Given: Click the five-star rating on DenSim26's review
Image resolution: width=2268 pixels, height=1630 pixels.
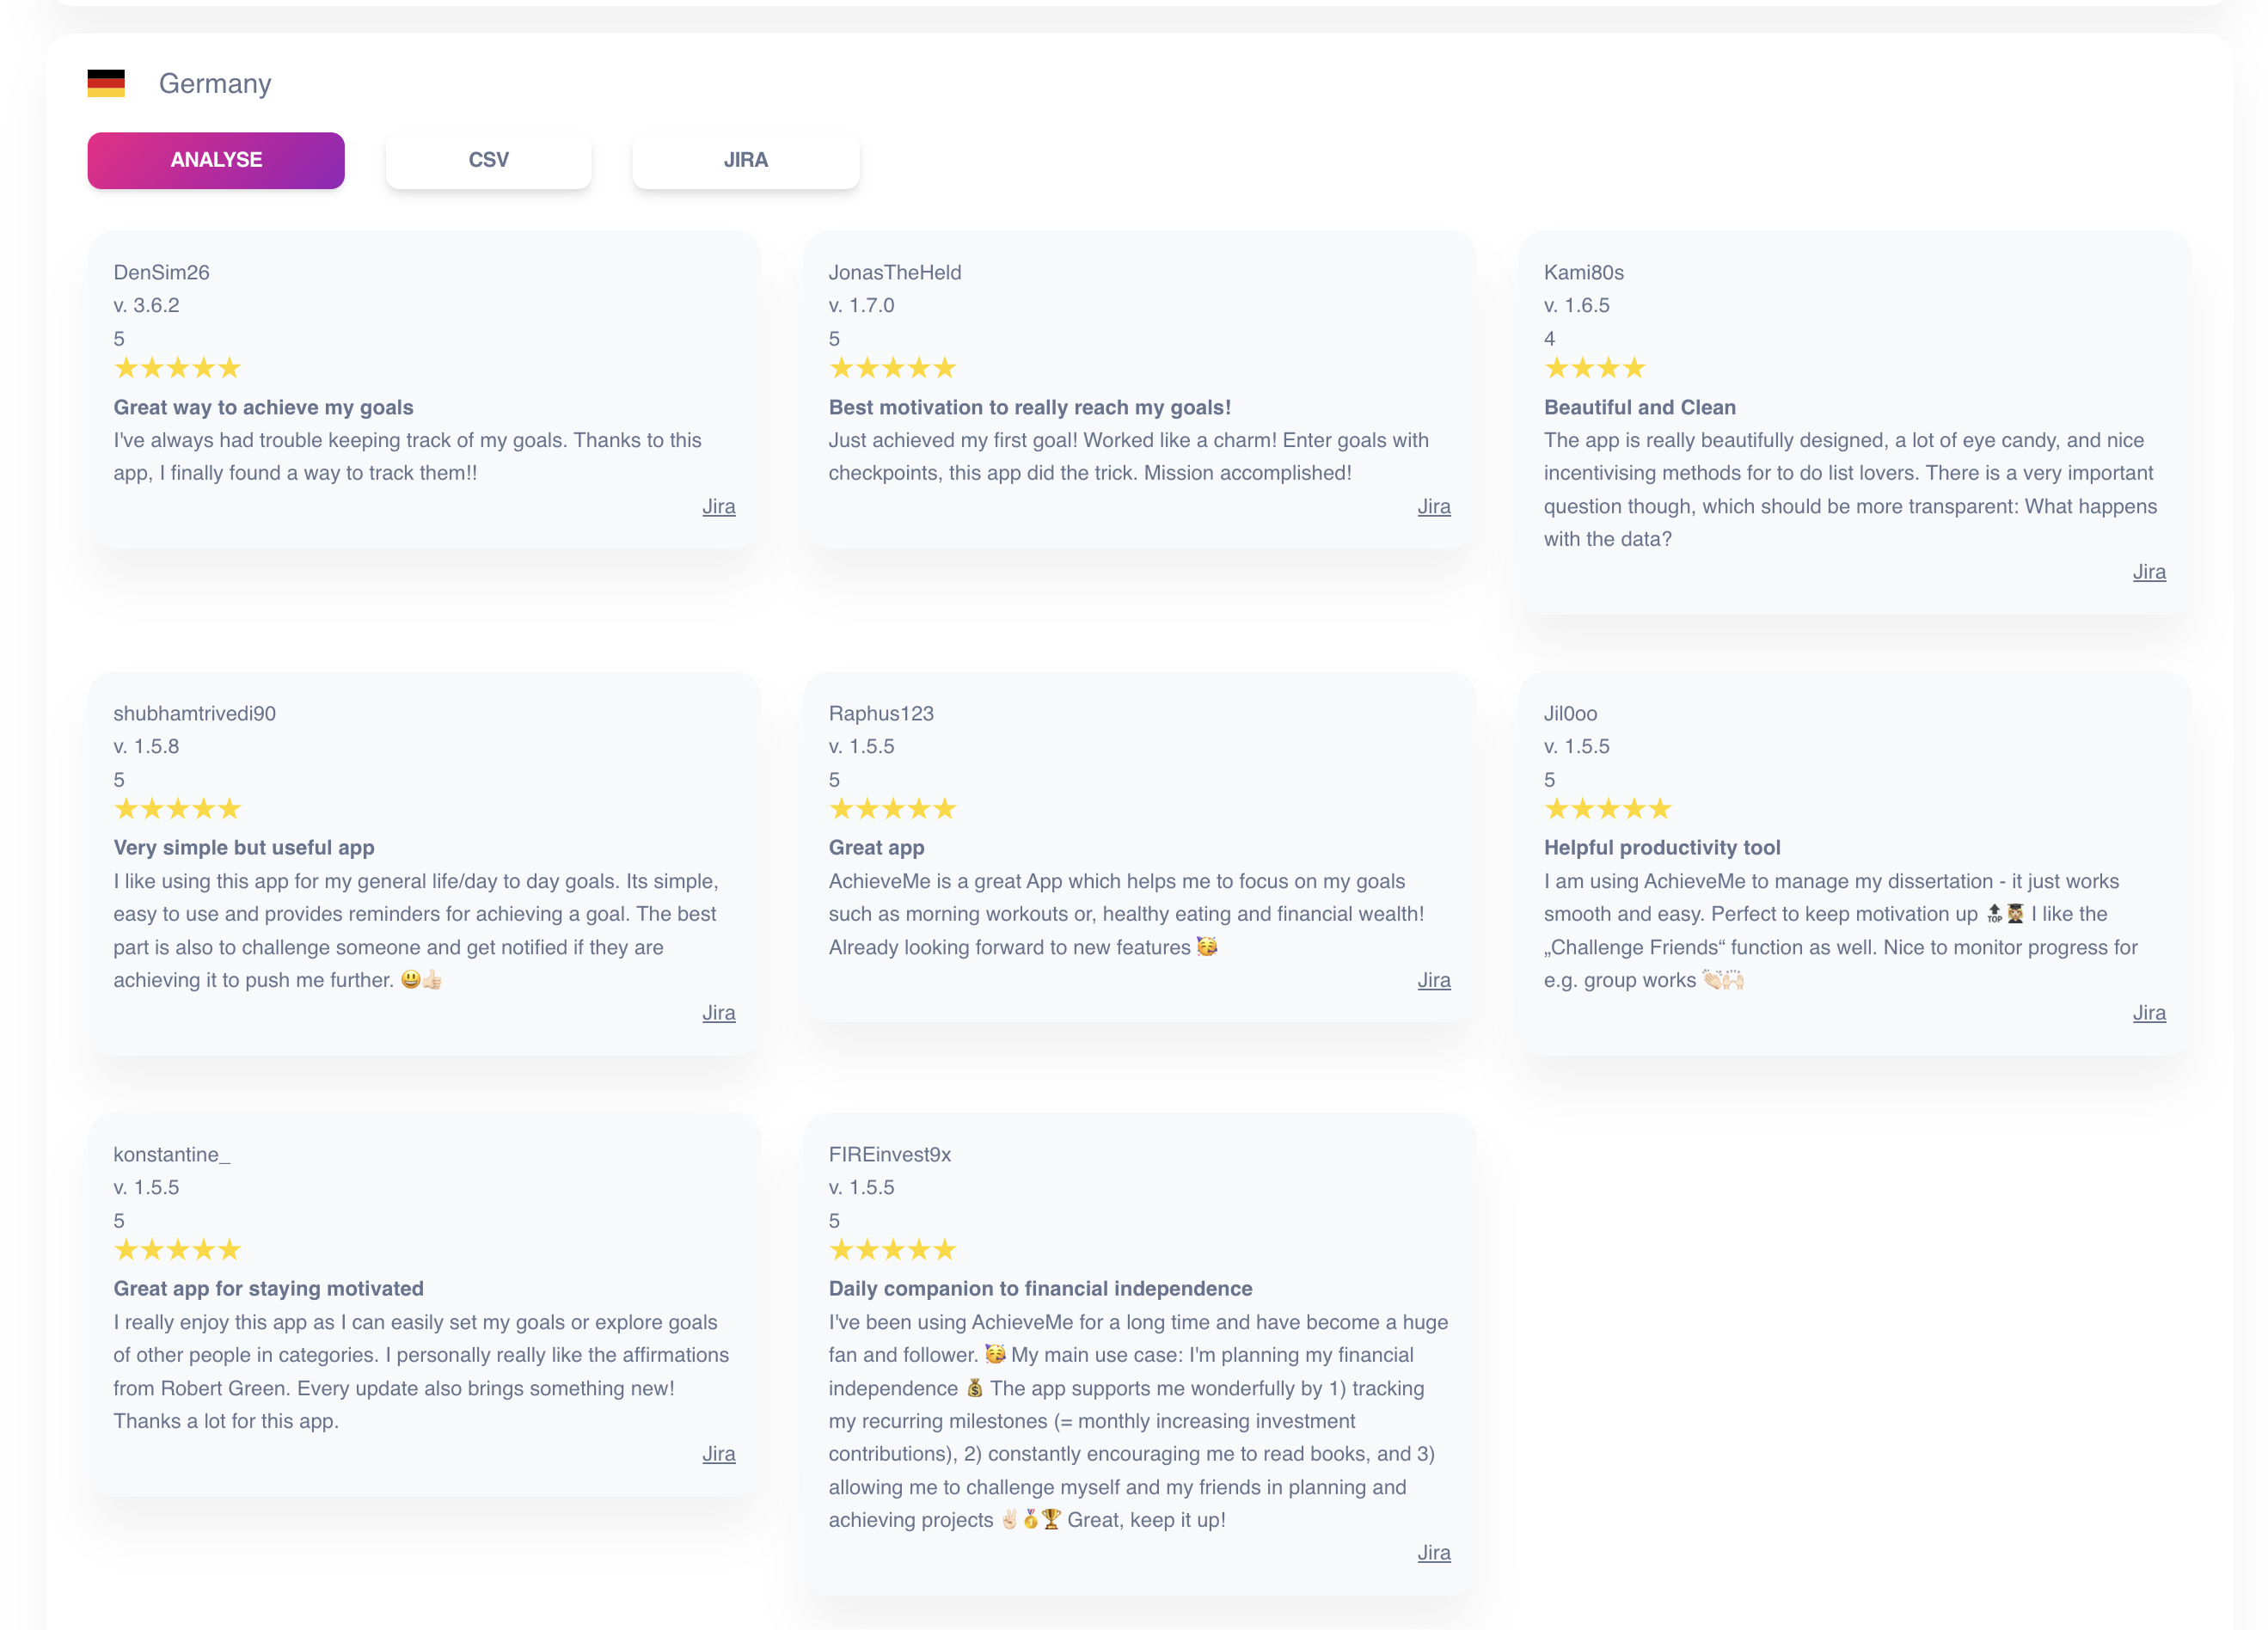Looking at the screenshot, I should (177, 367).
